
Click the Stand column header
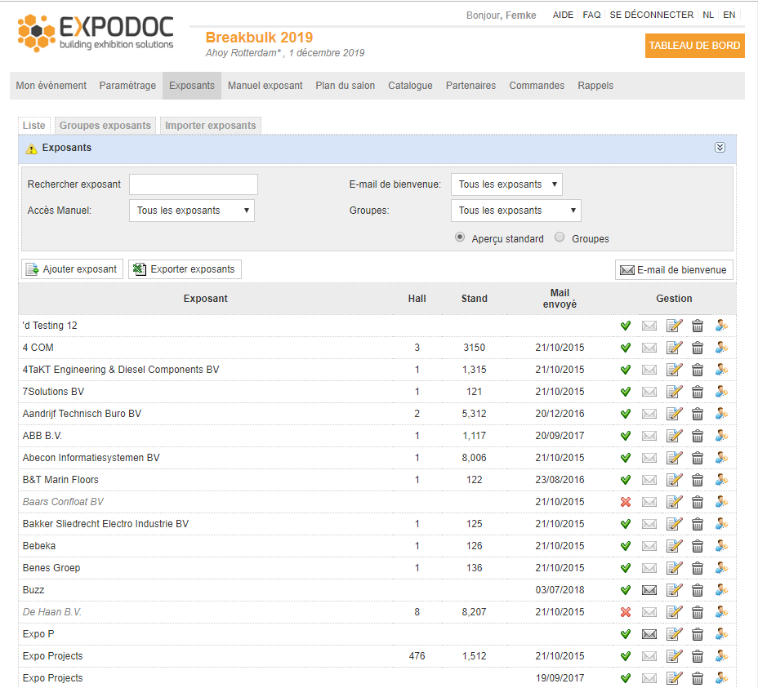pos(475,299)
